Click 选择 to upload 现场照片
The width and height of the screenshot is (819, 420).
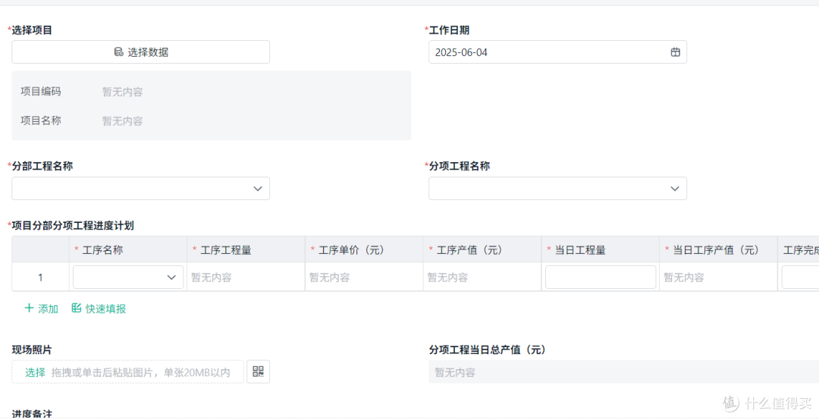[36, 372]
